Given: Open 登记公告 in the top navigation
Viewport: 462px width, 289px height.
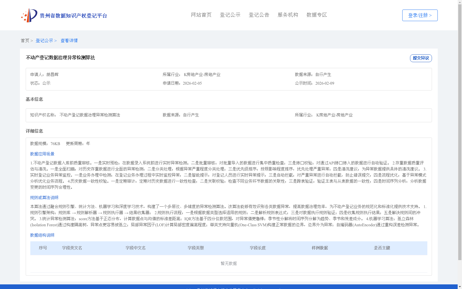Looking at the screenshot, I should tap(259, 15).
